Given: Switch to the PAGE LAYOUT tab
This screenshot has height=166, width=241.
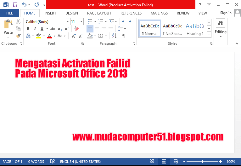Looking at the screenshot, I should 99,13.
